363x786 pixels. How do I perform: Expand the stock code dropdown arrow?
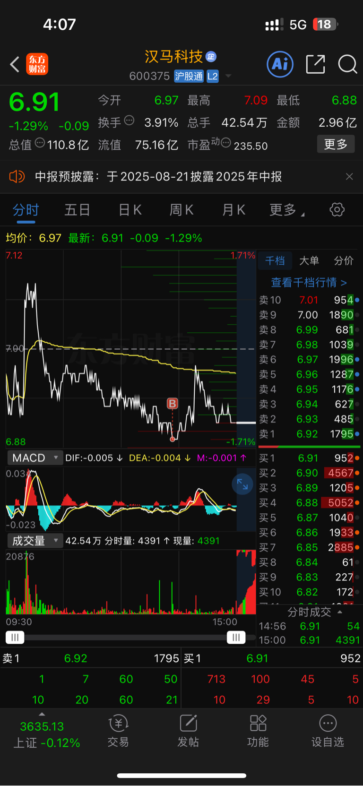pos(228,76)
